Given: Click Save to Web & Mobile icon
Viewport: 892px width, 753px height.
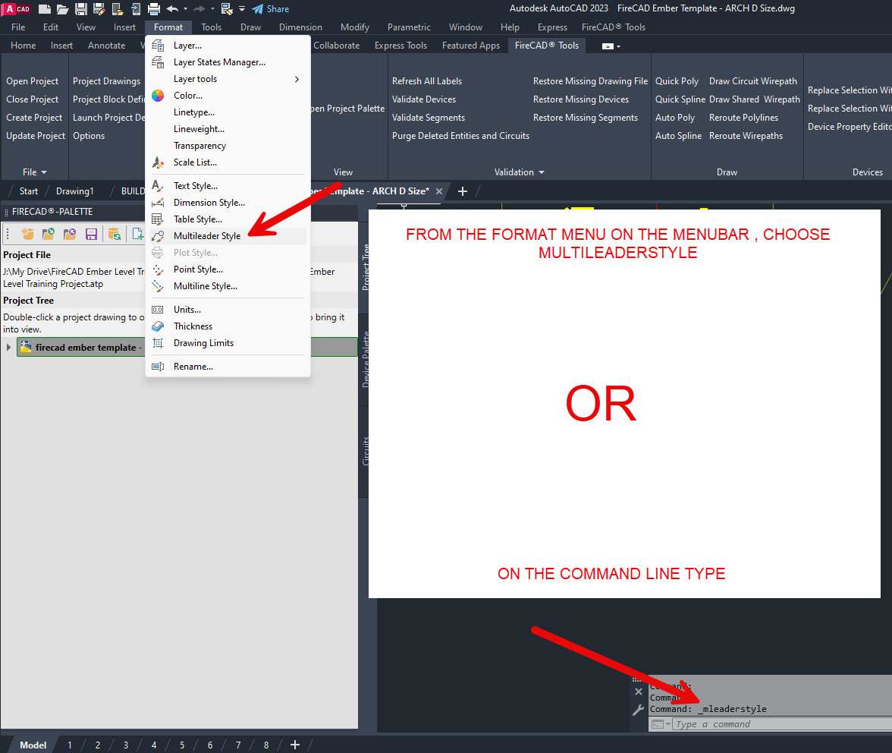Looking at the screenshot, I should click(135, 8).
